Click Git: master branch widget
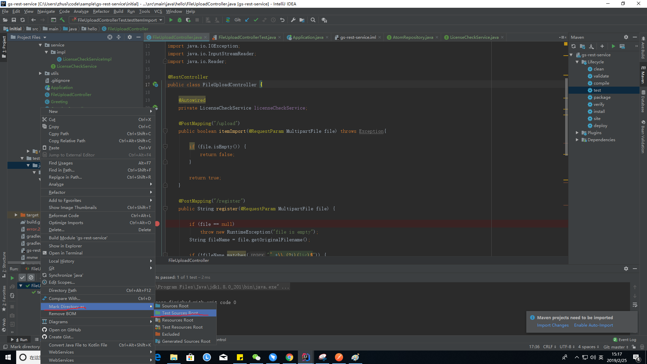Image resolution: width=647 pixels, height=364 pixels. coord(616,347)
